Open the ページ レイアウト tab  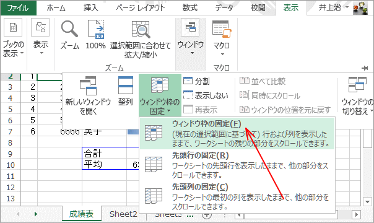(x=141, y=8)
